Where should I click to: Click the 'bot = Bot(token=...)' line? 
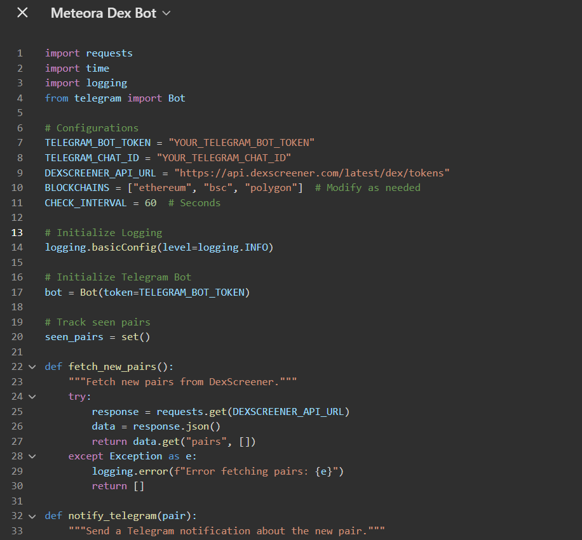147,292
